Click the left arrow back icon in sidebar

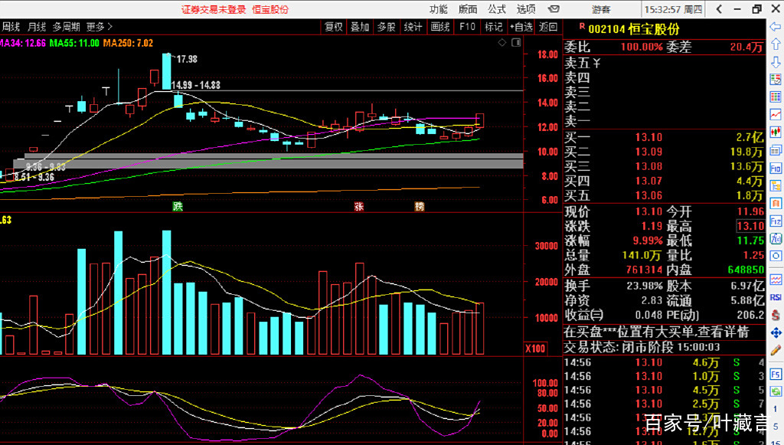click(776, 28)
